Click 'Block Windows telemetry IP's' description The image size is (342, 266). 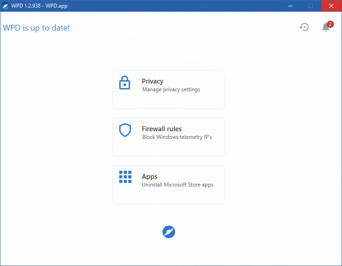coord(177,137)
